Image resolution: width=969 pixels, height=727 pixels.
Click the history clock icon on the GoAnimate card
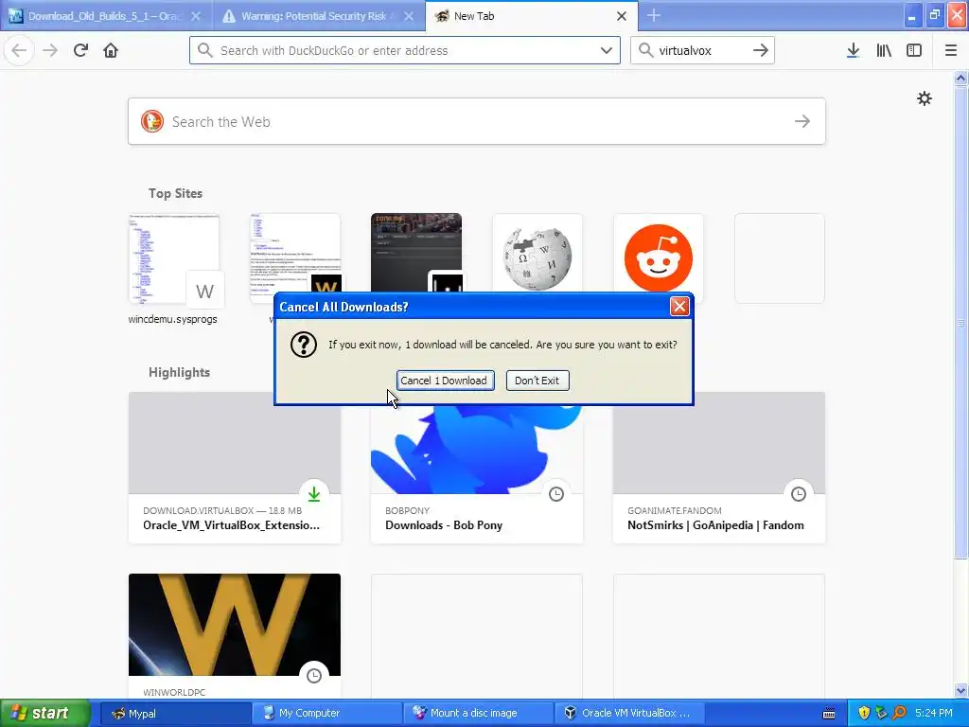click(799, 494)
